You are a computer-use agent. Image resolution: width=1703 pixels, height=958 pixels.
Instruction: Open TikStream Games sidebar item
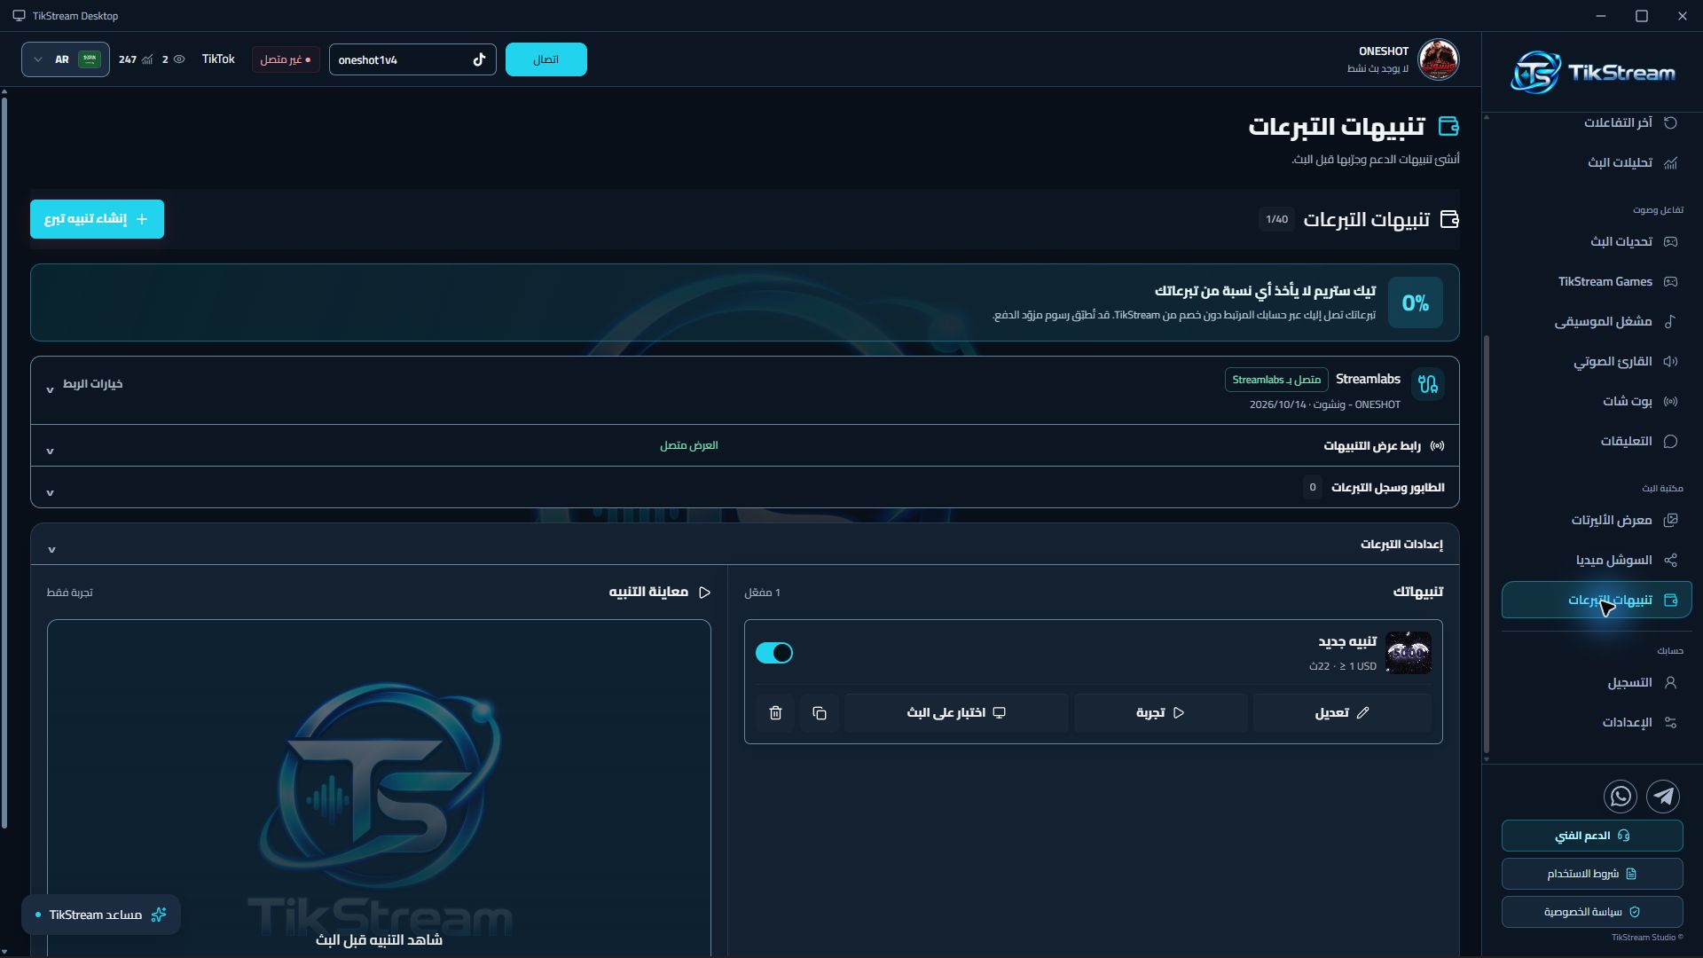pos(1597,281)
